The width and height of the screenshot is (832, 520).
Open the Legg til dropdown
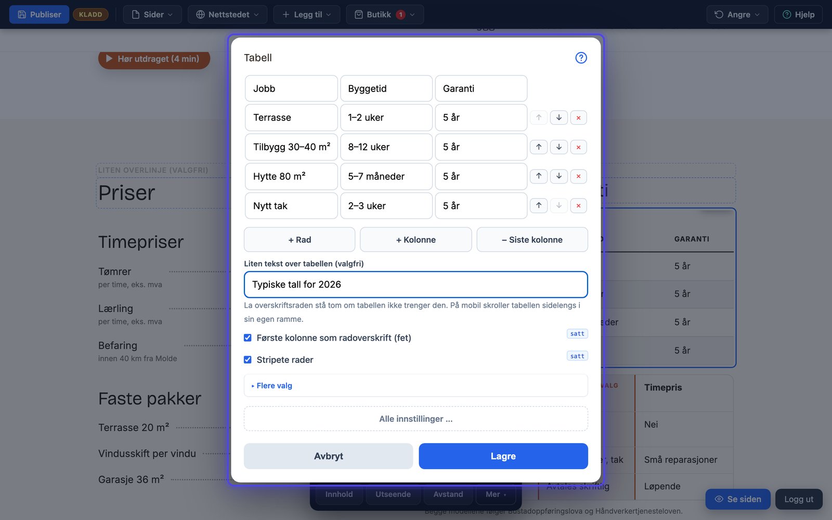(x=306, y=15)
